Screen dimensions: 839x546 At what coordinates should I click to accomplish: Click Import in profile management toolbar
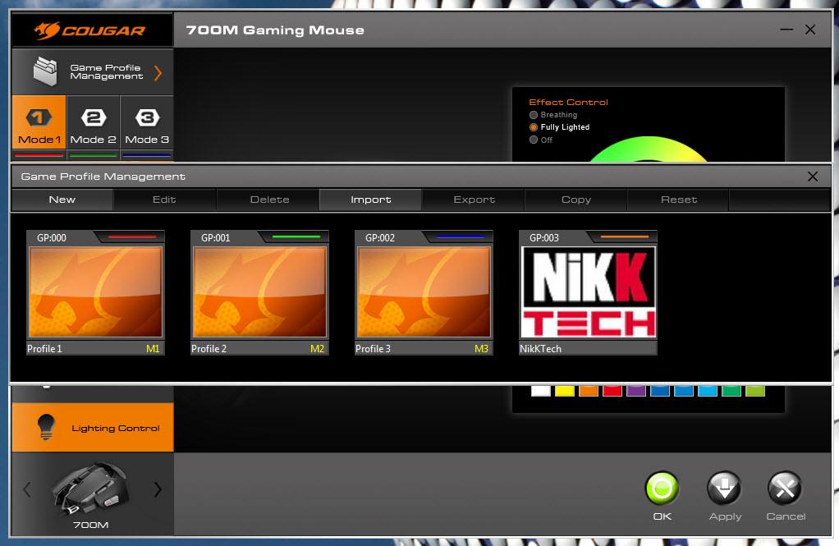click(371, 200)
